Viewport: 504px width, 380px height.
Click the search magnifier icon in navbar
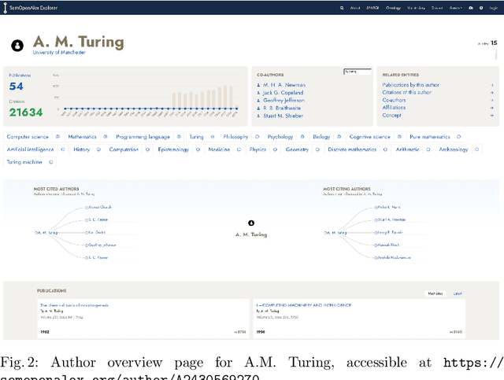point(341,8)
